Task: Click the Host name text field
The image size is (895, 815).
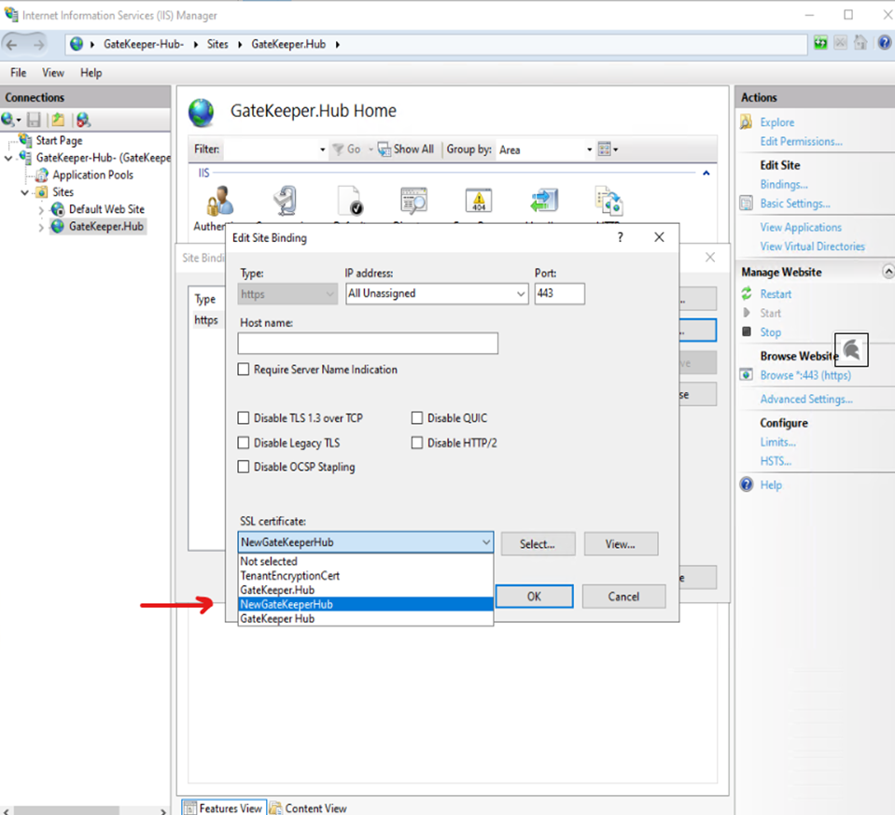Action: [x=368, y=344]
